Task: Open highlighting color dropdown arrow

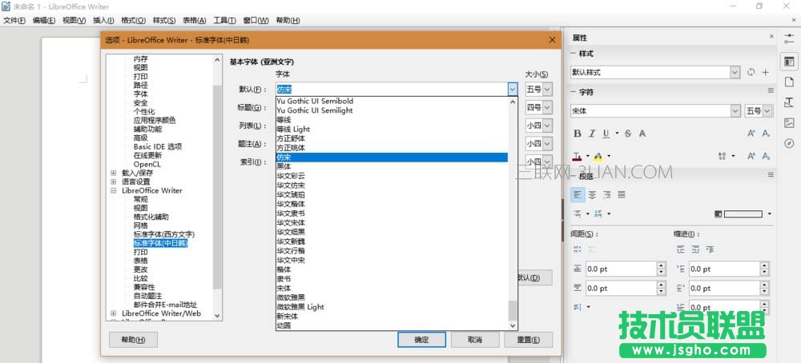Action: [x=609, y=156]
